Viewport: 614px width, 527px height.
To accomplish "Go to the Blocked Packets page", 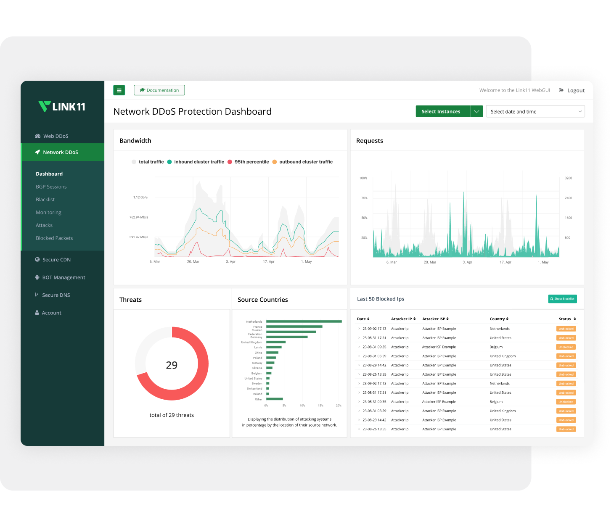I will click(x=54, y=238).
